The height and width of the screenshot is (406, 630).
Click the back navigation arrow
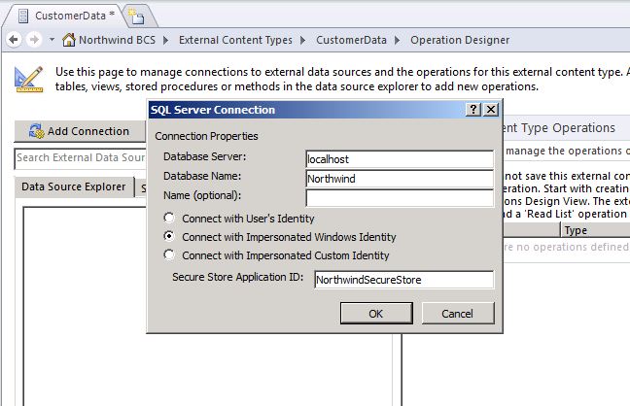click(x=14, y=40)
